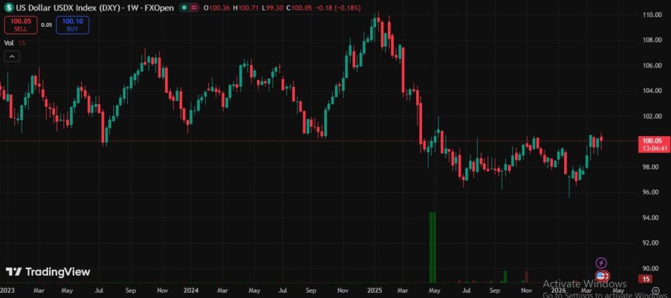The height and width of the screenshot is (298, 671).
Task: Collapse the indicator legend with chevron button
Action: tap(12, 56)
